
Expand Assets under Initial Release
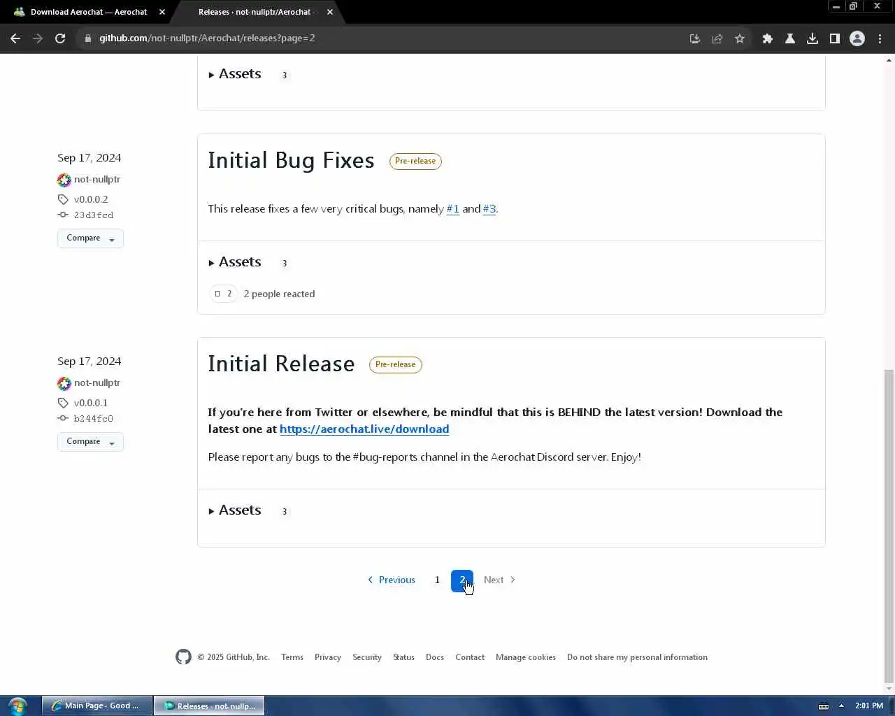point(235,510)
